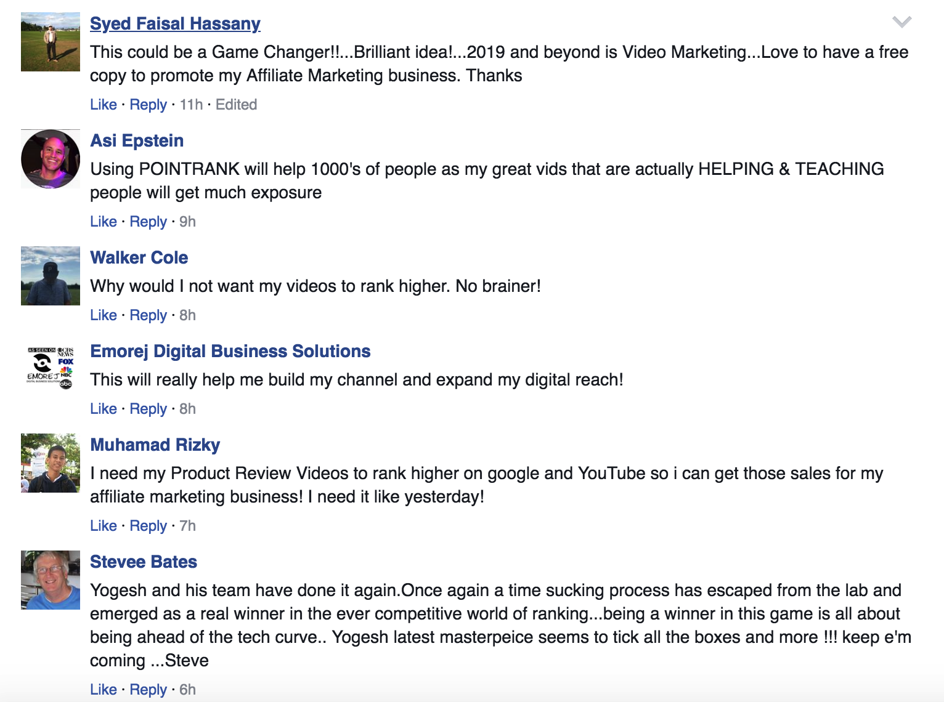The width and height of the screenshot is (944, 702).
Task: View Asi Epstein's profile picture
Action: coord(51,159)
